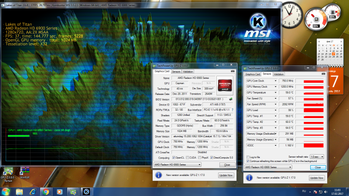Image resolution: width=349 pixels, height=196 pixels.
Task: Open Google Chrome from the taskbar
Action: pos(46,191)
